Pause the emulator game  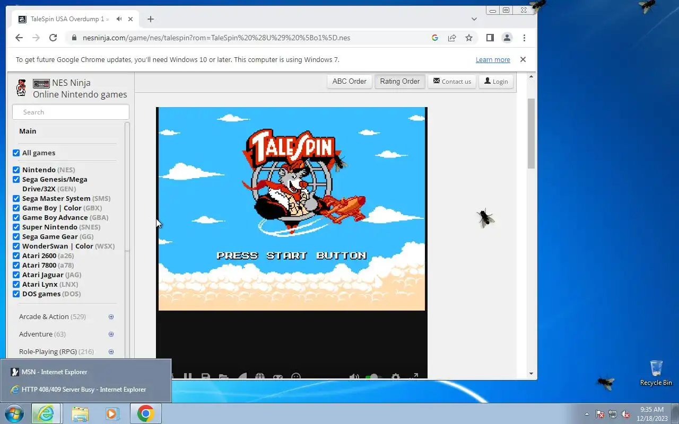click(187, 377)
